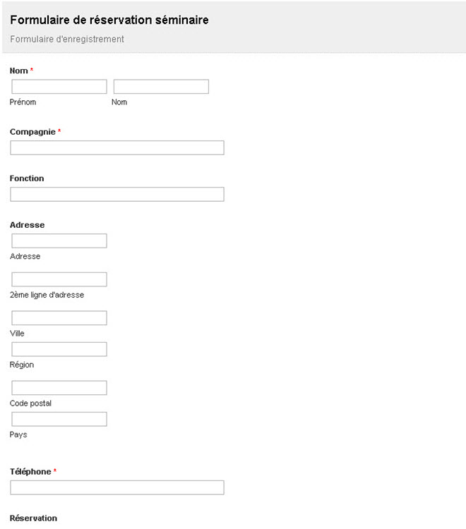Click the bold Compagnie required label
Screen dimensions: 466x529
(32, 132)
